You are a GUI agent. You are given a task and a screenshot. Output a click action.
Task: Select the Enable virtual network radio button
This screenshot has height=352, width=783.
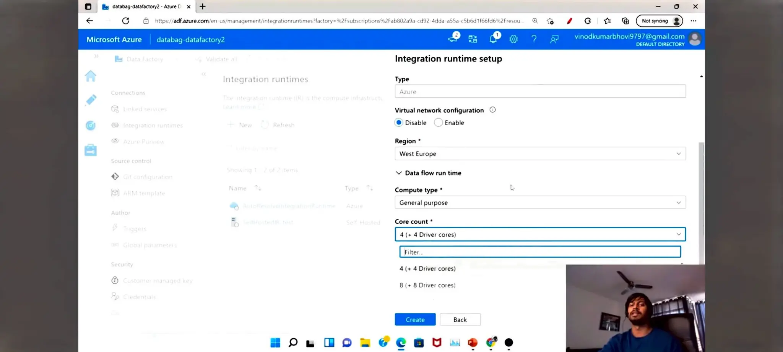(438, 123)
